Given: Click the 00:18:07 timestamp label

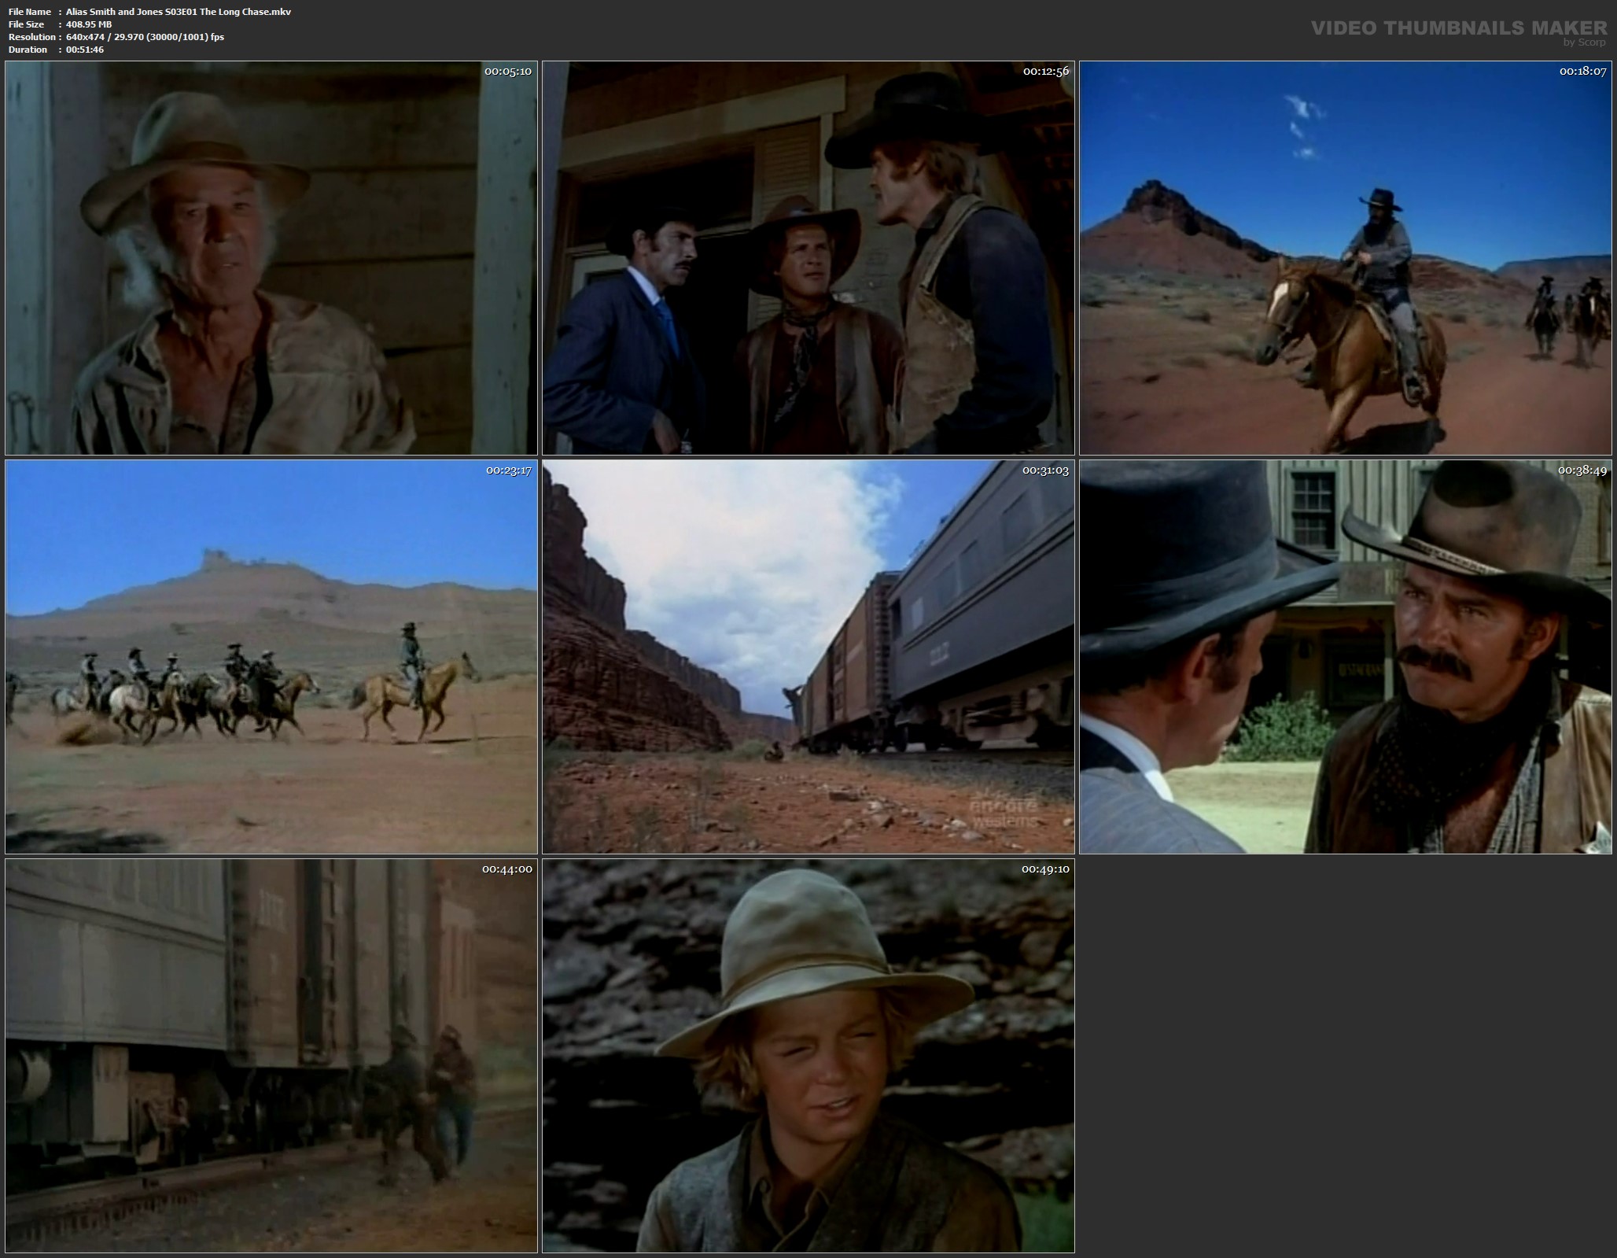Looking at the screenshot, I should 1582,71.
